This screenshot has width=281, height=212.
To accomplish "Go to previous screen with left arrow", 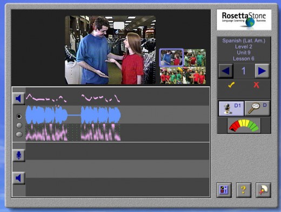I will [x=226, y=71].
